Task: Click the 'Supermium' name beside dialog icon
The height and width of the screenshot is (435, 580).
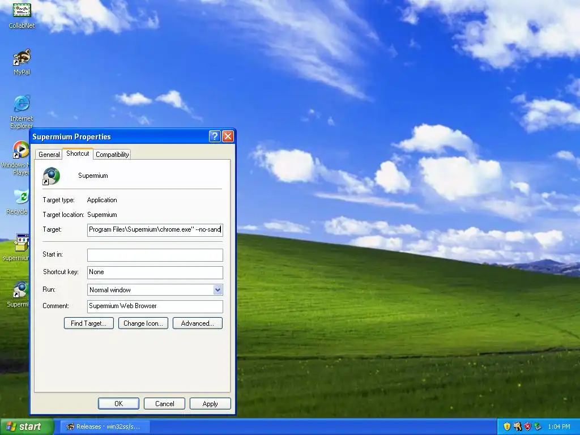Action: coord(93,176)
